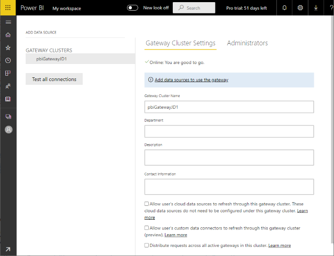Open notifications bell icon

pyautogui.click(x=284, y=8)
